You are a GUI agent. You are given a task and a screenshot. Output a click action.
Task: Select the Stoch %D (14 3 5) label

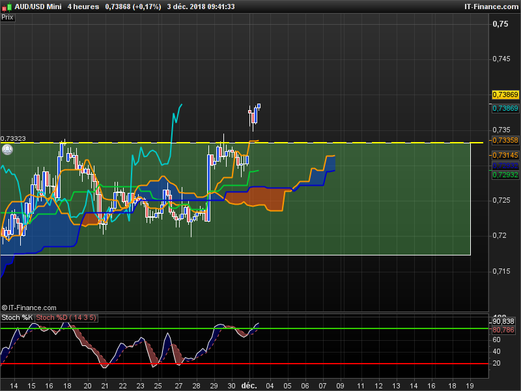(66, 317)
